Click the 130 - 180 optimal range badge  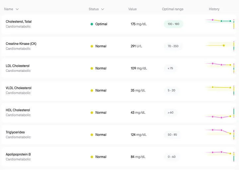pyautogui.click(x=173, y=24)
